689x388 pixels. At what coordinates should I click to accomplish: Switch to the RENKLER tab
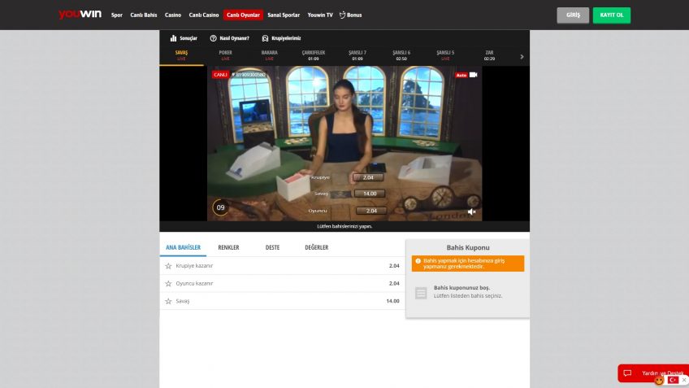pos(228,247)
